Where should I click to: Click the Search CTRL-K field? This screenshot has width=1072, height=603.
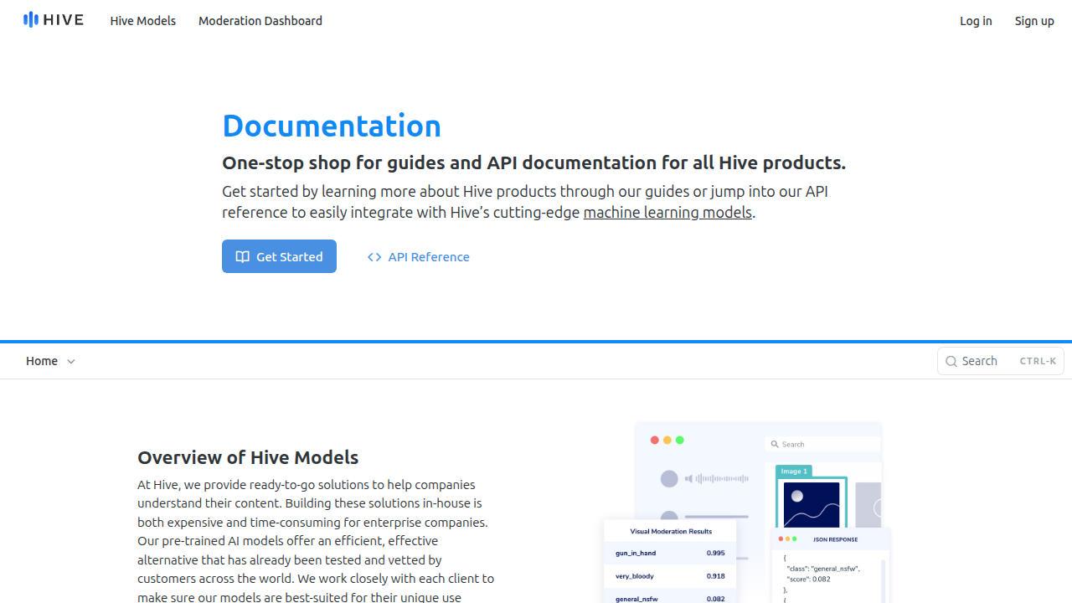tap(1001, 361)
